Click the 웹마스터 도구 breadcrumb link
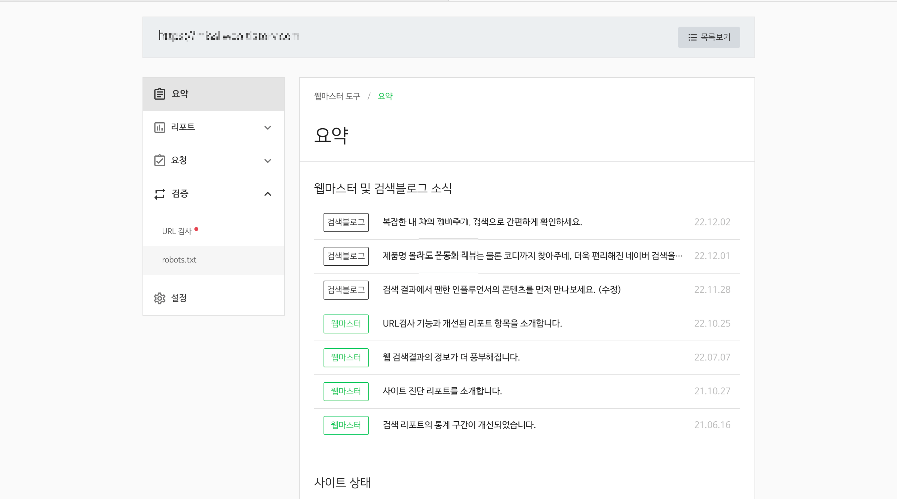Image resolution: width=897 pixels, height=499 pixels. click(x=337, y=96)
